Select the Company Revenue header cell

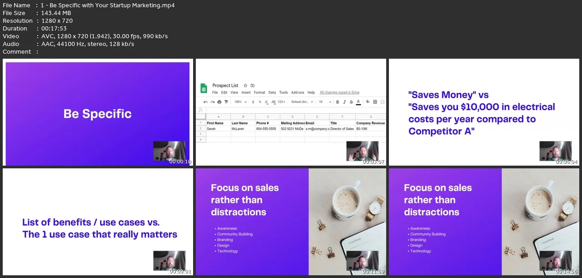click(371, 123)
